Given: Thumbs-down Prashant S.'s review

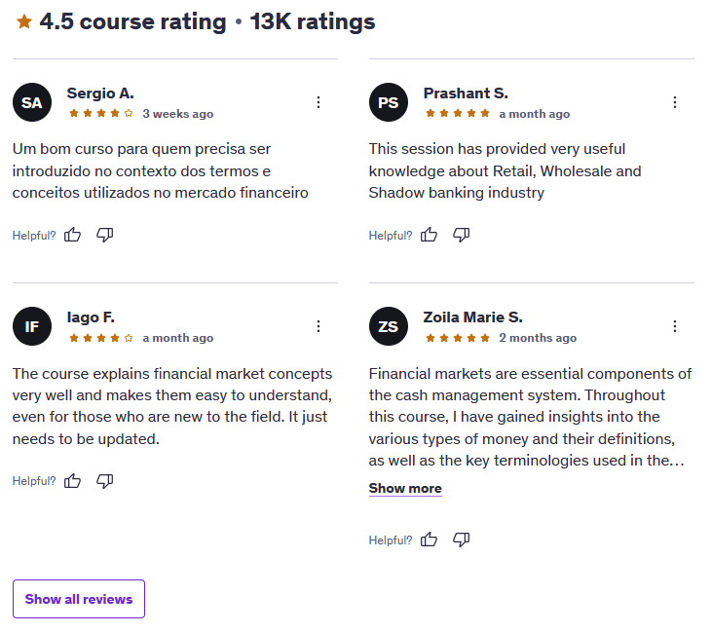Looking at the screenshot, I should [x=461, y=235].
